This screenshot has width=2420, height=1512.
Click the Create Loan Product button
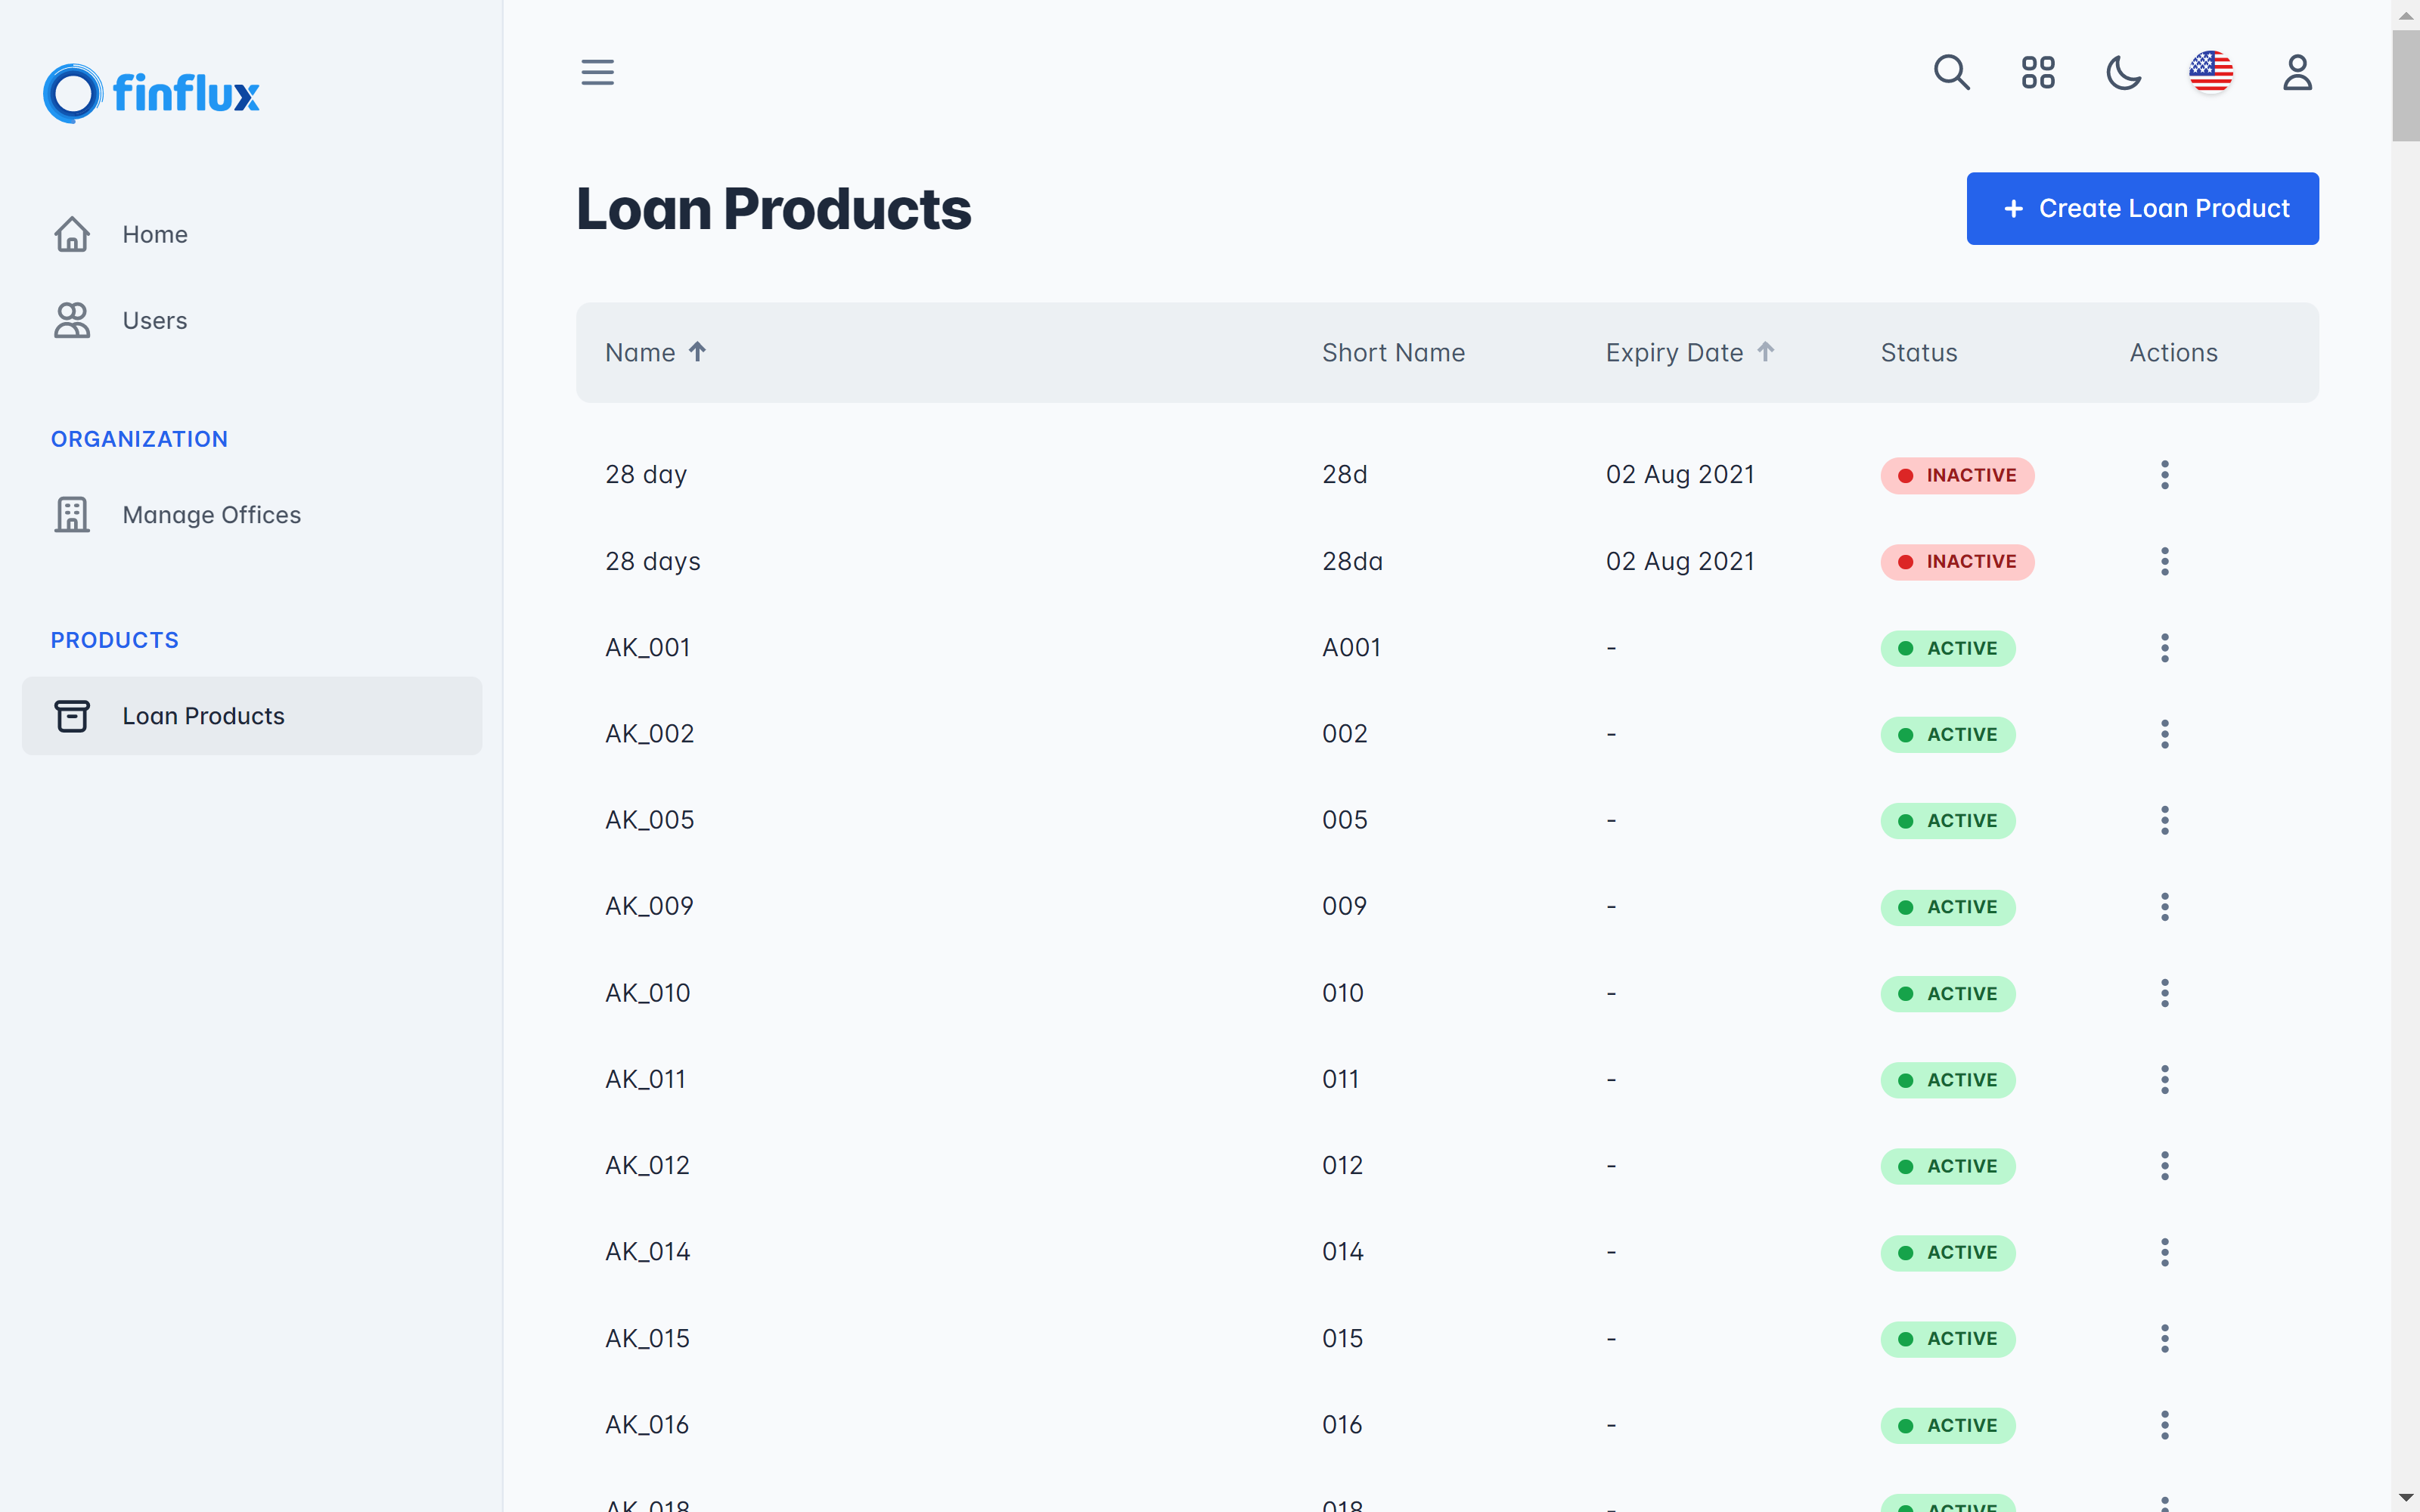point(2141,208)
